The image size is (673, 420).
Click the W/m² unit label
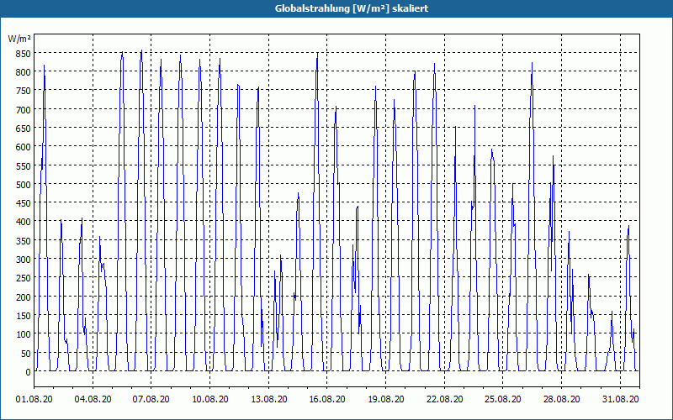(19, 39)
